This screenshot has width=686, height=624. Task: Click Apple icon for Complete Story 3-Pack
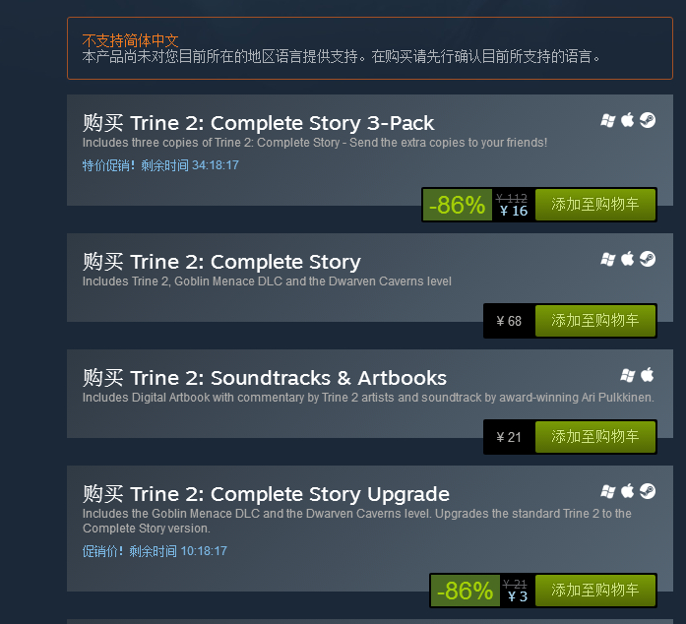pyautogui.click(x=628, y=120)
